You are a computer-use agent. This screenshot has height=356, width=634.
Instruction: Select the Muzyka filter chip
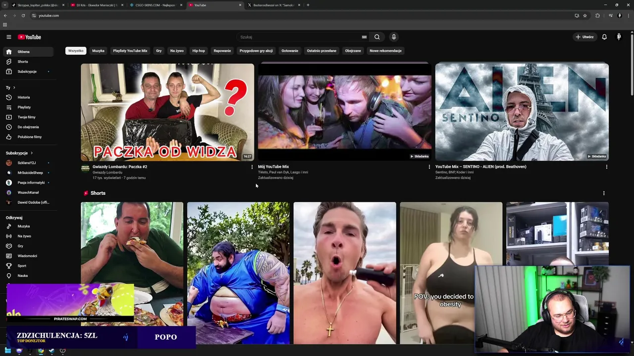tap(98, 50)
